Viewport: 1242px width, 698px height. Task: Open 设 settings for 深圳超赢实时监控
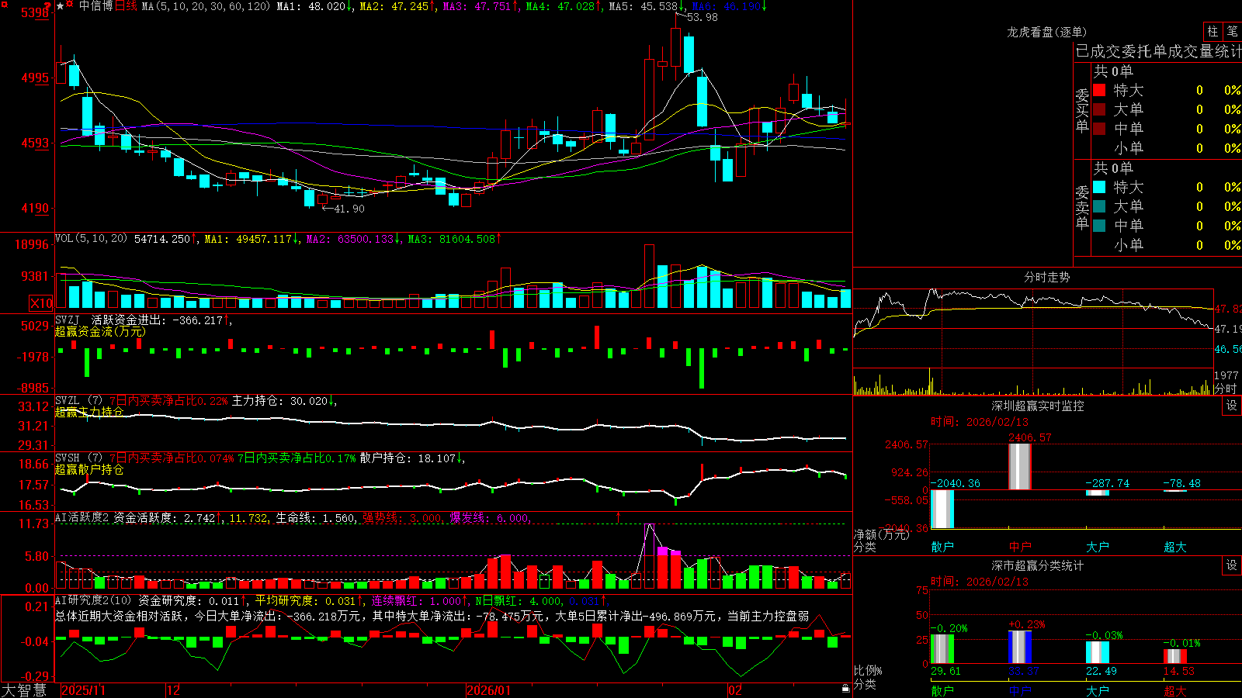(1232, 406)
